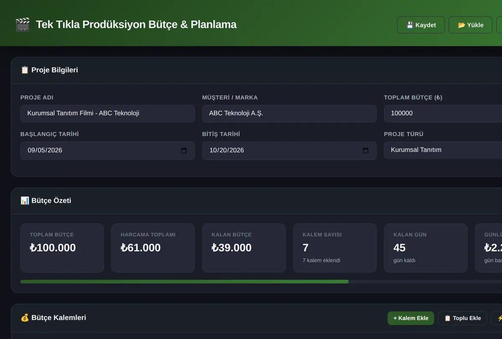Click the Proje Bilgileri section heading
The image size is (502, 339).
point(49,70)
